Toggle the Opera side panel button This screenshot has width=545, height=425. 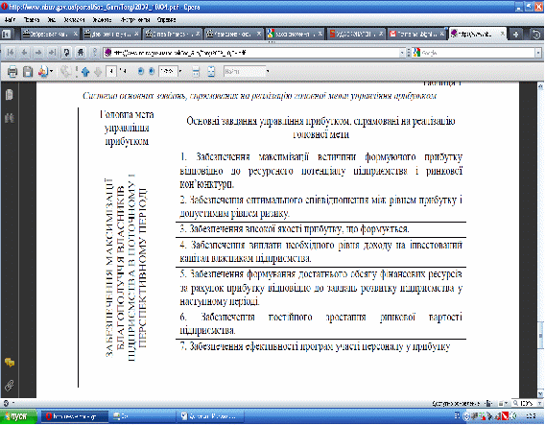pos(7,34)
